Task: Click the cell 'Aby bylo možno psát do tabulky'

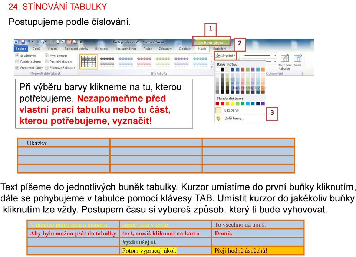Action: point(73,233)
